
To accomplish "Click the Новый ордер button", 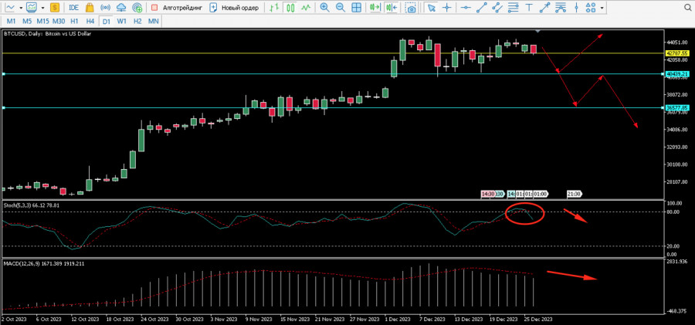I will 233,7.
